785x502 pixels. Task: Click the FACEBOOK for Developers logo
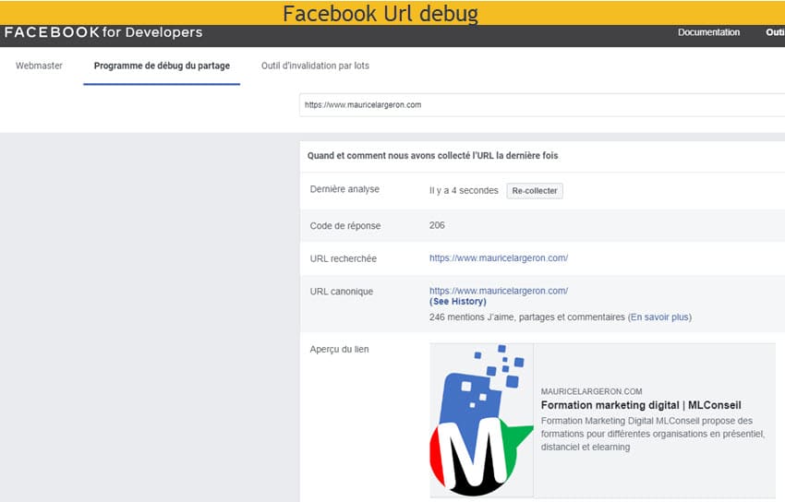(x=103, y=32)
